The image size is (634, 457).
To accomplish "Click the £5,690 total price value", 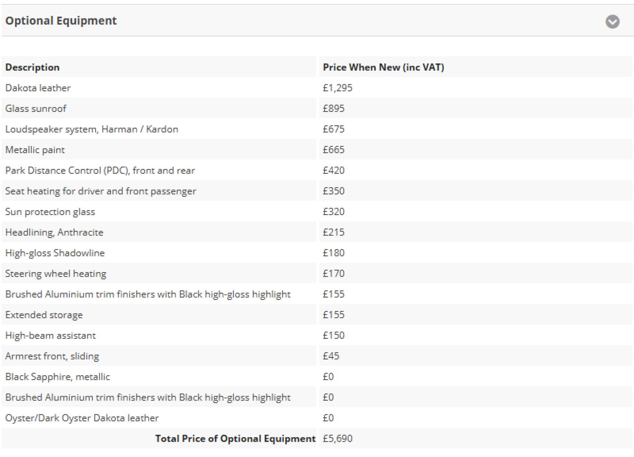I will pyautogui.click(x=337, y=438).
